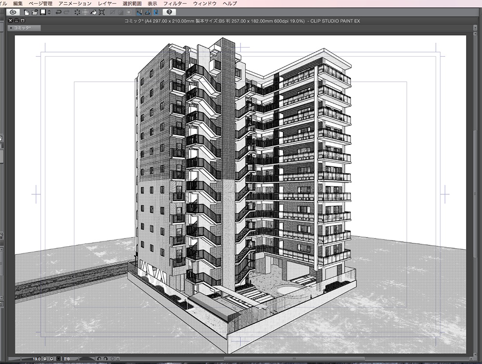Screen dimensions: 482x364
Task: Save the document using the Save icon
Action: [42, 13]
